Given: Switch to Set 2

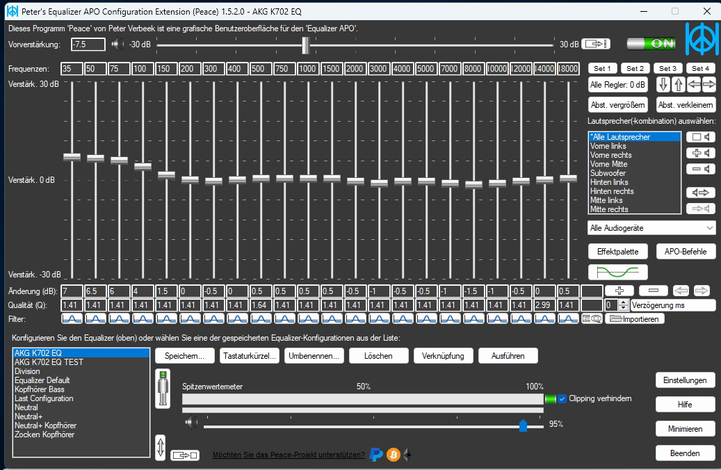Looking at the screenshot, I should tap(634, 68).
